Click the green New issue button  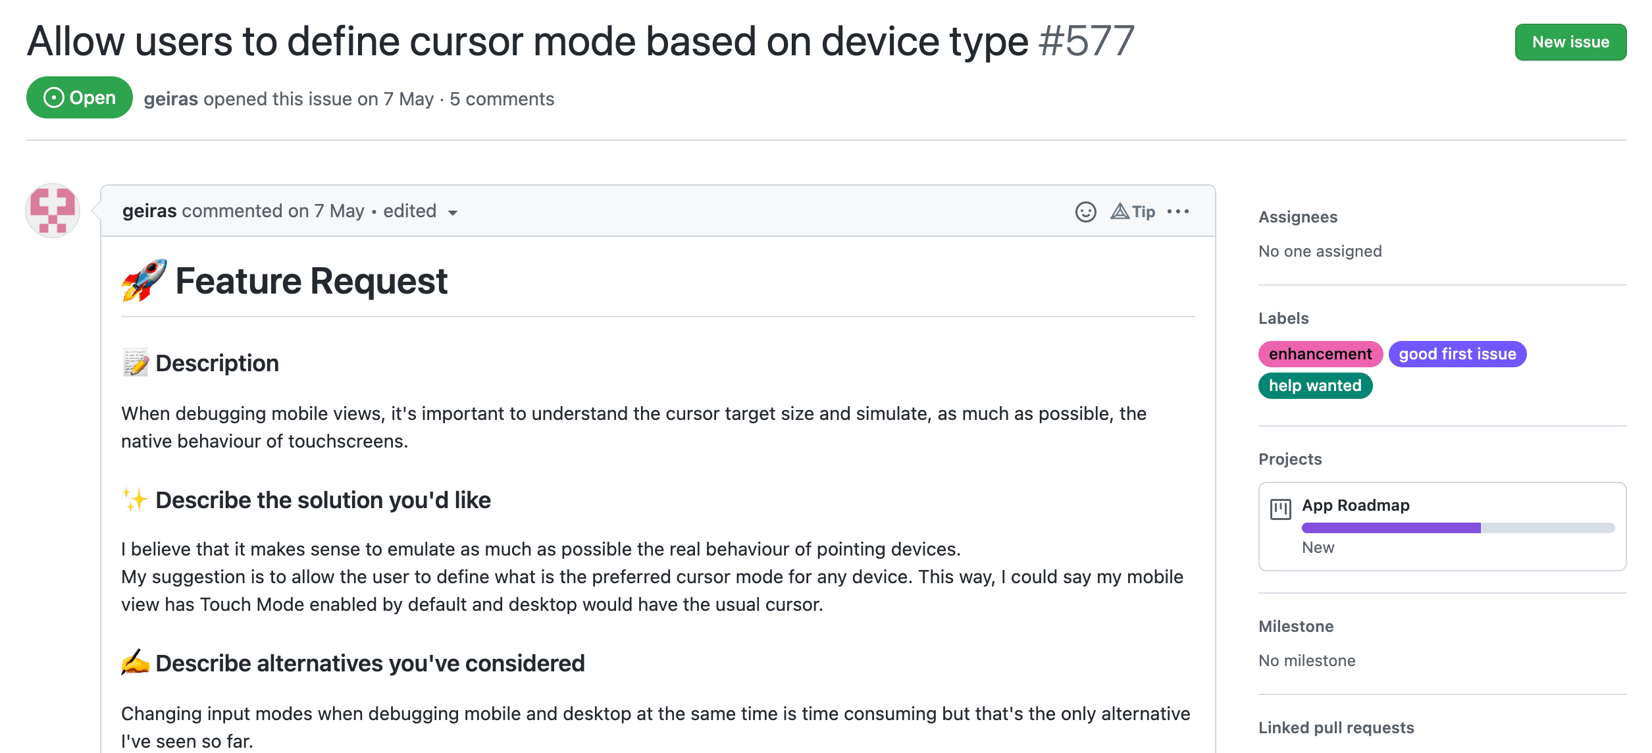(x=1570, y=42)
